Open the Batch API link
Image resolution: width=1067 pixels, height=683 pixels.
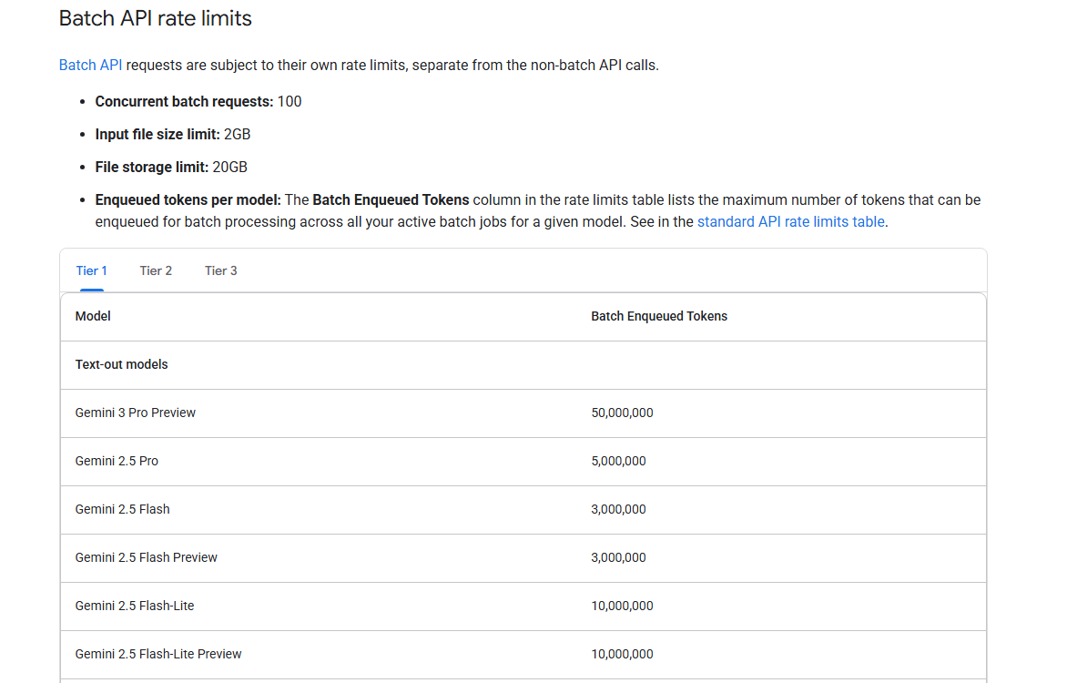coord(90,66)
